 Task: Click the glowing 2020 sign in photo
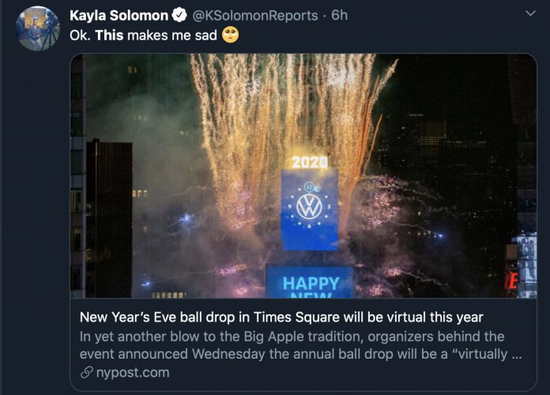click(310, 162)
